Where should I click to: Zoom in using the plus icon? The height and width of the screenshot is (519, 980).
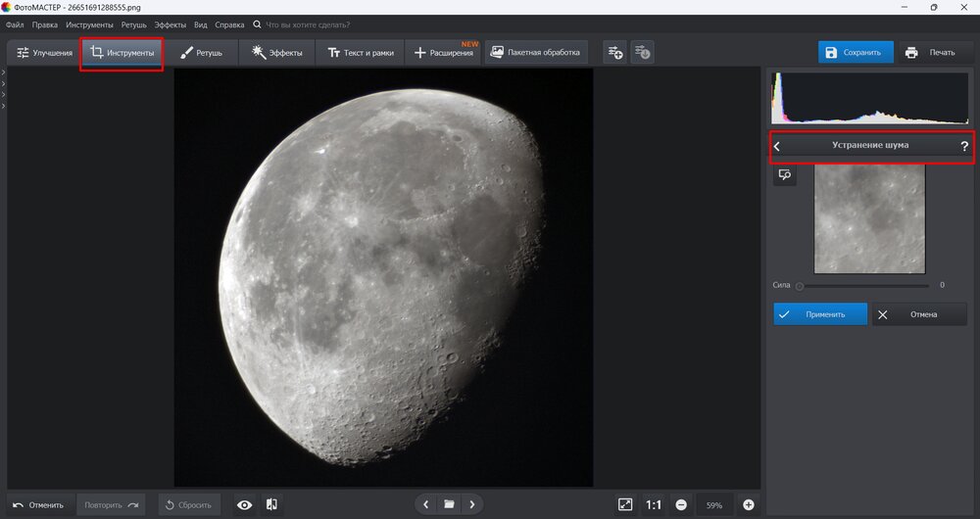[x=749, y=504]
